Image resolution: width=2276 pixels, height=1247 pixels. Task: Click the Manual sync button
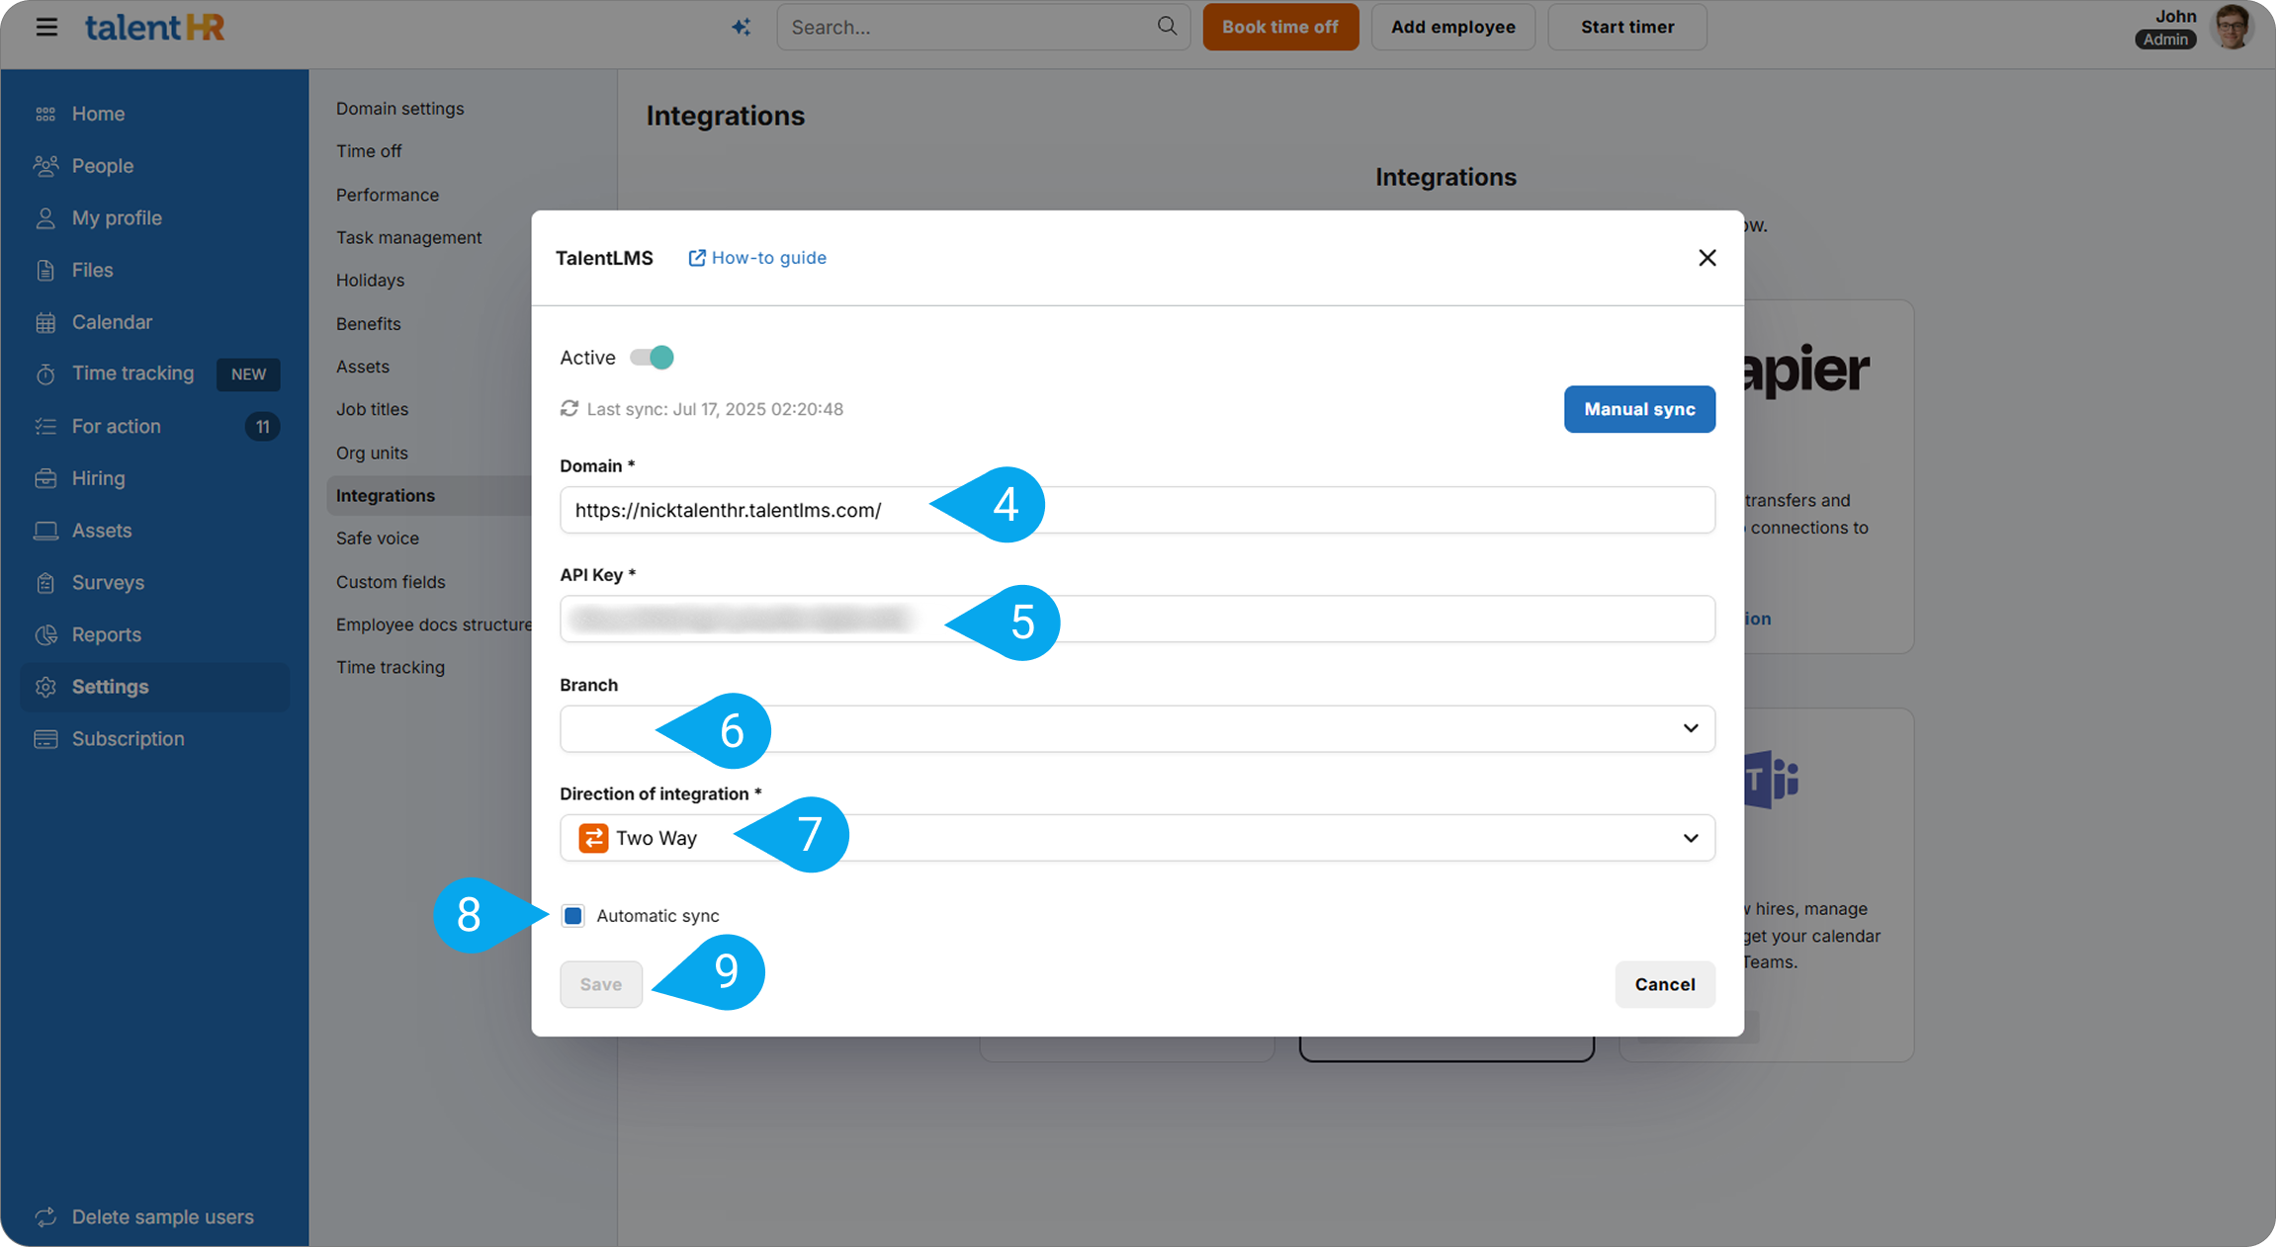pyautogui.click(x=1639, y=409)
